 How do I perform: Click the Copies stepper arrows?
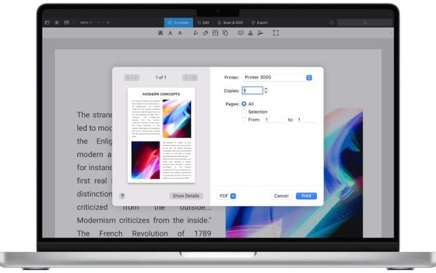266,90
